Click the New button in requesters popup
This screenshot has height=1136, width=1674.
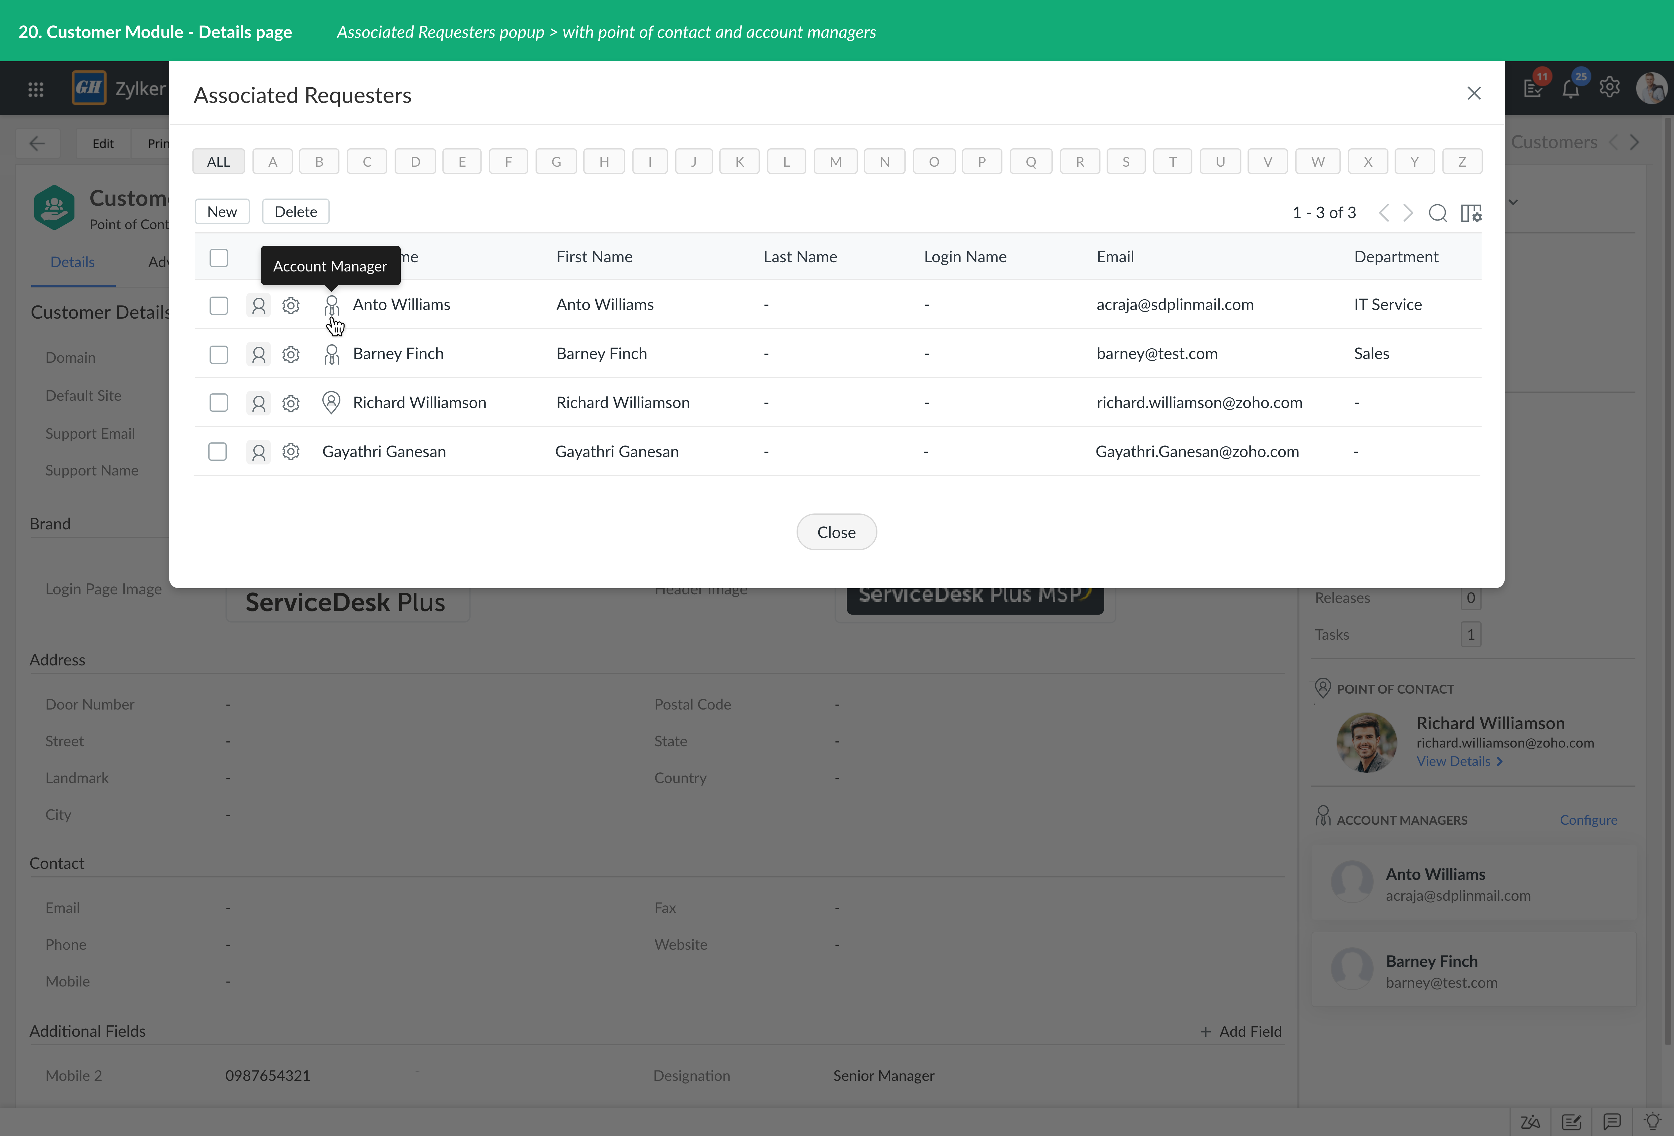point(222,212)
